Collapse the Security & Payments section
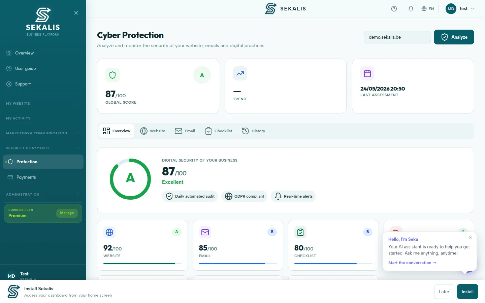485x303 pixels. coord(43,148)
